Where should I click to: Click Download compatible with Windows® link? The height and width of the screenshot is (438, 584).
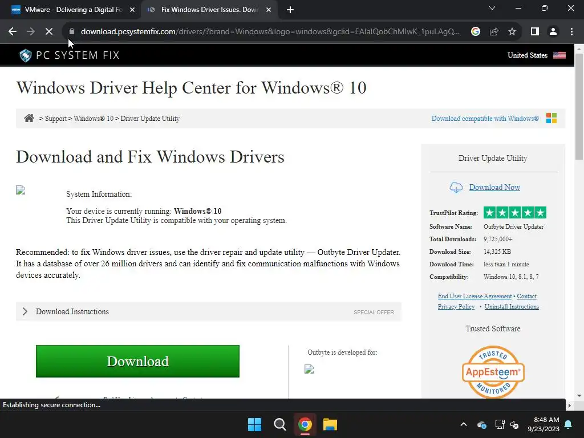click(485, 119)
